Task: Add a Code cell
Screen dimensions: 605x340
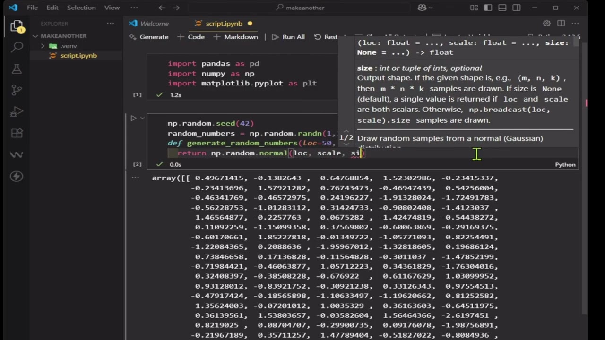Action: click(x=191, y=37)
